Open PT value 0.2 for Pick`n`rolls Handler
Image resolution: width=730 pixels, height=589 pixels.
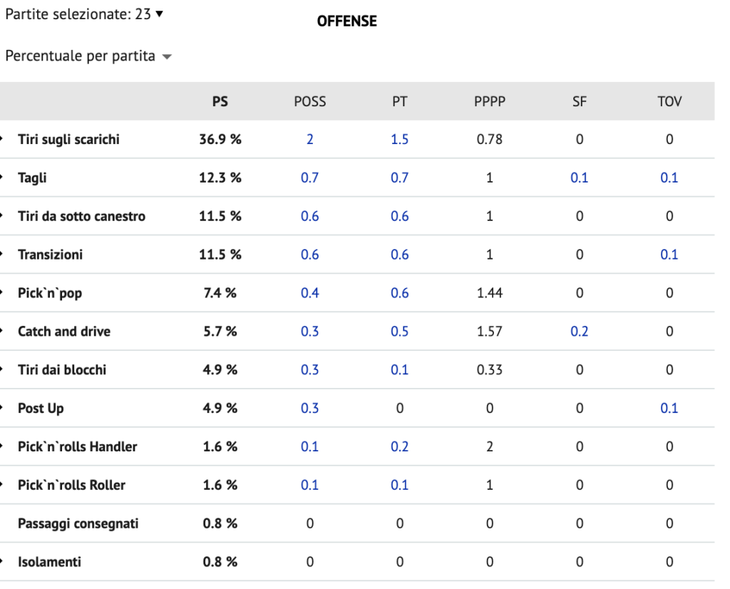click(x=399, y=446)
